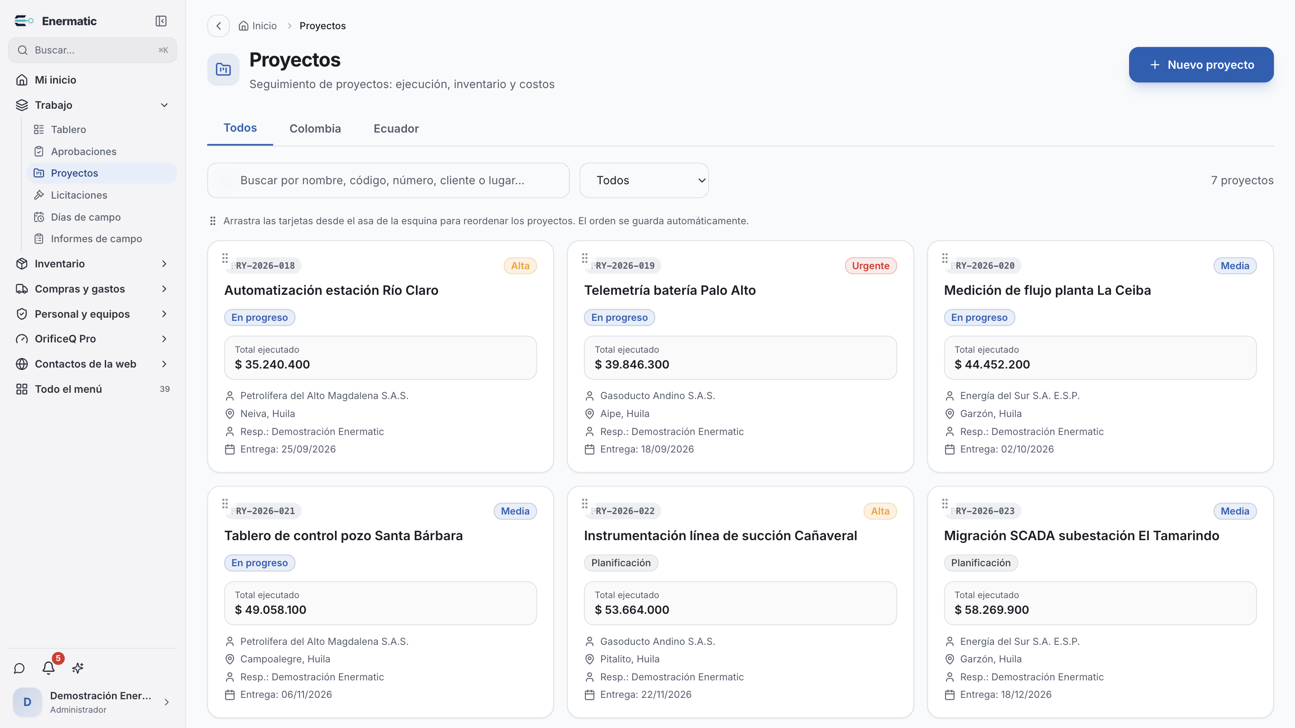The width and height of the screenshot is (1295, 728).
Task: Click the Enermatic logo icon
Action: (24, 21)
